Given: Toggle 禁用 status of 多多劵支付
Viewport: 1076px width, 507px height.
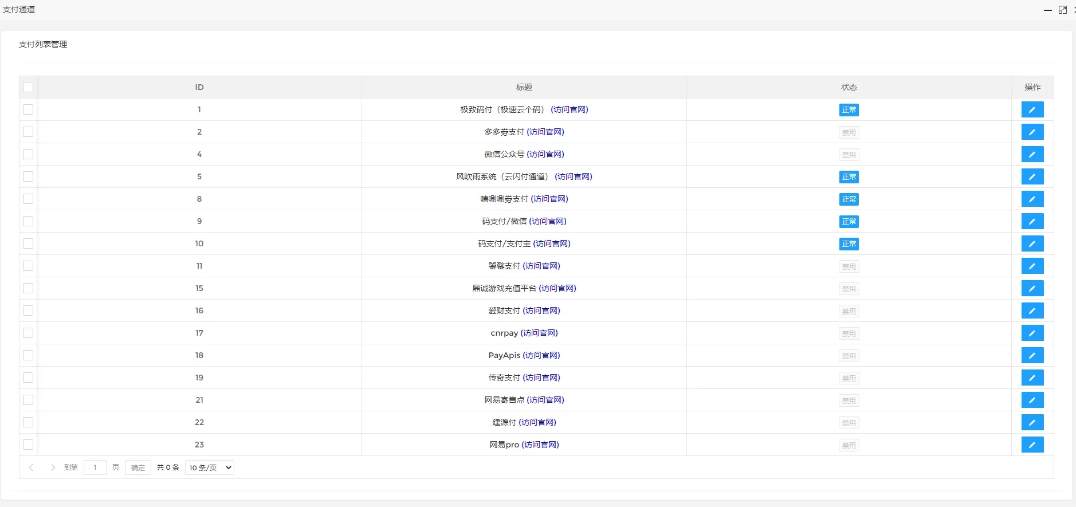Looking at the screenshot, I should point(849,132).
